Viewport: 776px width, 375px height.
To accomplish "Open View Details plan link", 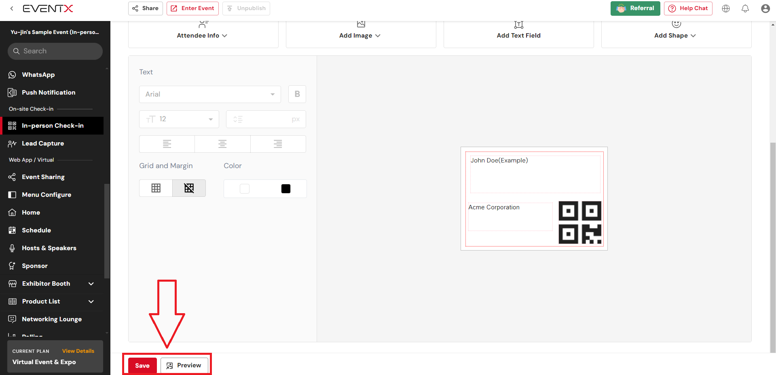I will [x=78, y=351].
